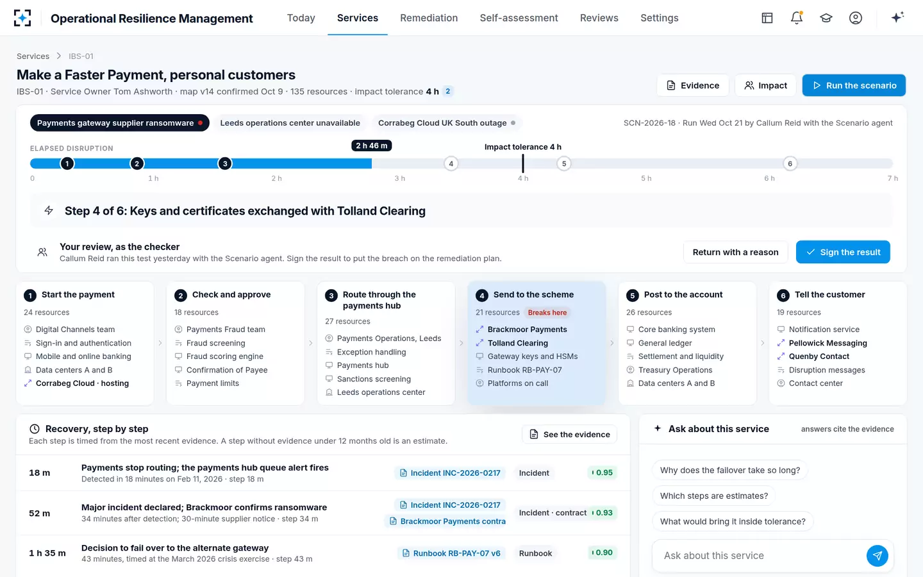Switch to the Remediation tab
The height and width of the screenshot is (577, 923).
pyautogui.click(x=429, y=18)
